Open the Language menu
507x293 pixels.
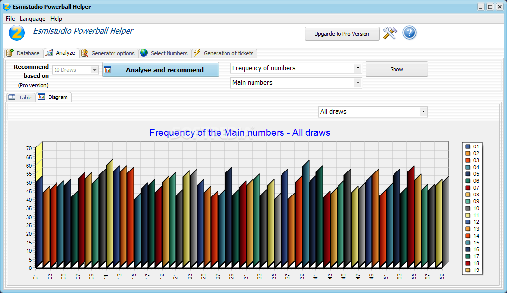(32, 18)
